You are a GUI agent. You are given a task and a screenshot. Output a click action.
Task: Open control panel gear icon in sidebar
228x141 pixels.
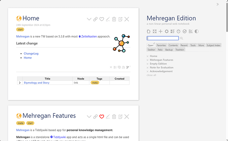click(167, 31)
